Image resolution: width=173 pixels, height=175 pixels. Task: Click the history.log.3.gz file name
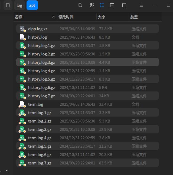(x=41, y=62)
